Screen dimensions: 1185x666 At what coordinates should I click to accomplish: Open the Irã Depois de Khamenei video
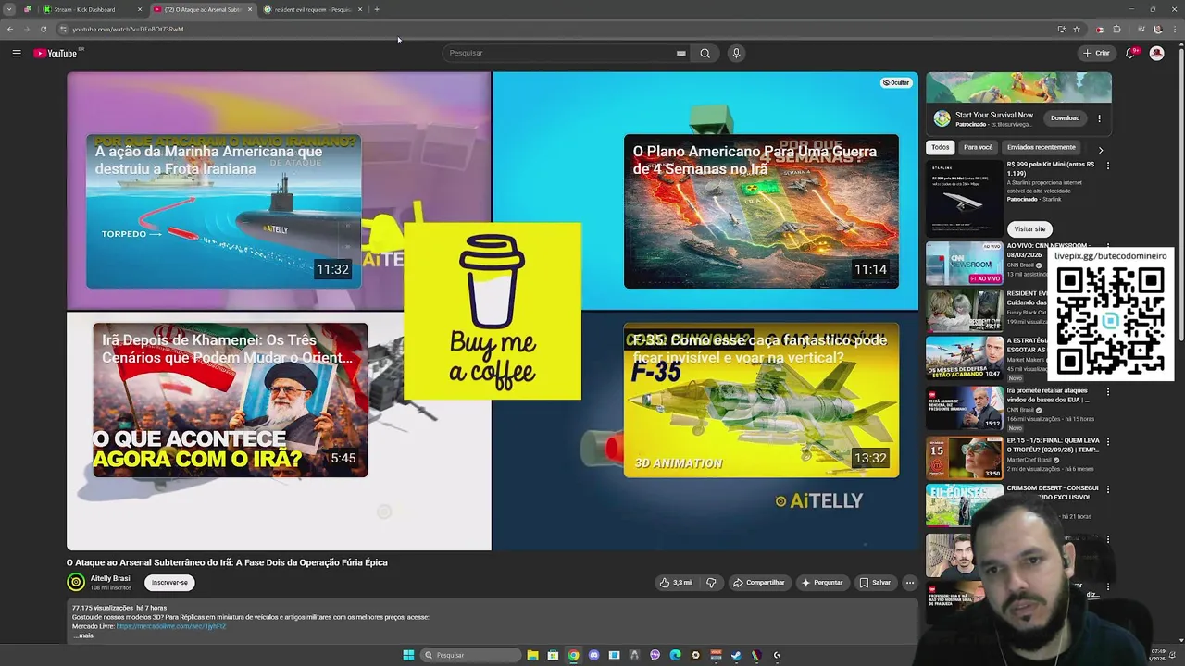point(230,400)
